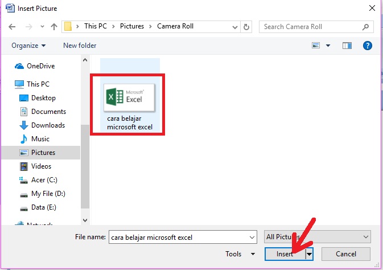Click the navigation pane scrollbar thumb
This screenshot has width=383, height=270.
pyautogui.click(x=85, y=166)
